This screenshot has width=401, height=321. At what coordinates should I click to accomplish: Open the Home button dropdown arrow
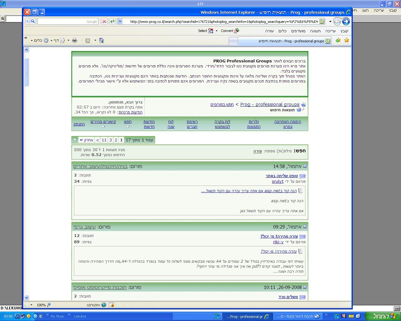(95, 40)
